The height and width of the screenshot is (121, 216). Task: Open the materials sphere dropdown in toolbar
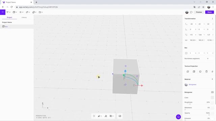pyautogui.click(x=34, y=12)
